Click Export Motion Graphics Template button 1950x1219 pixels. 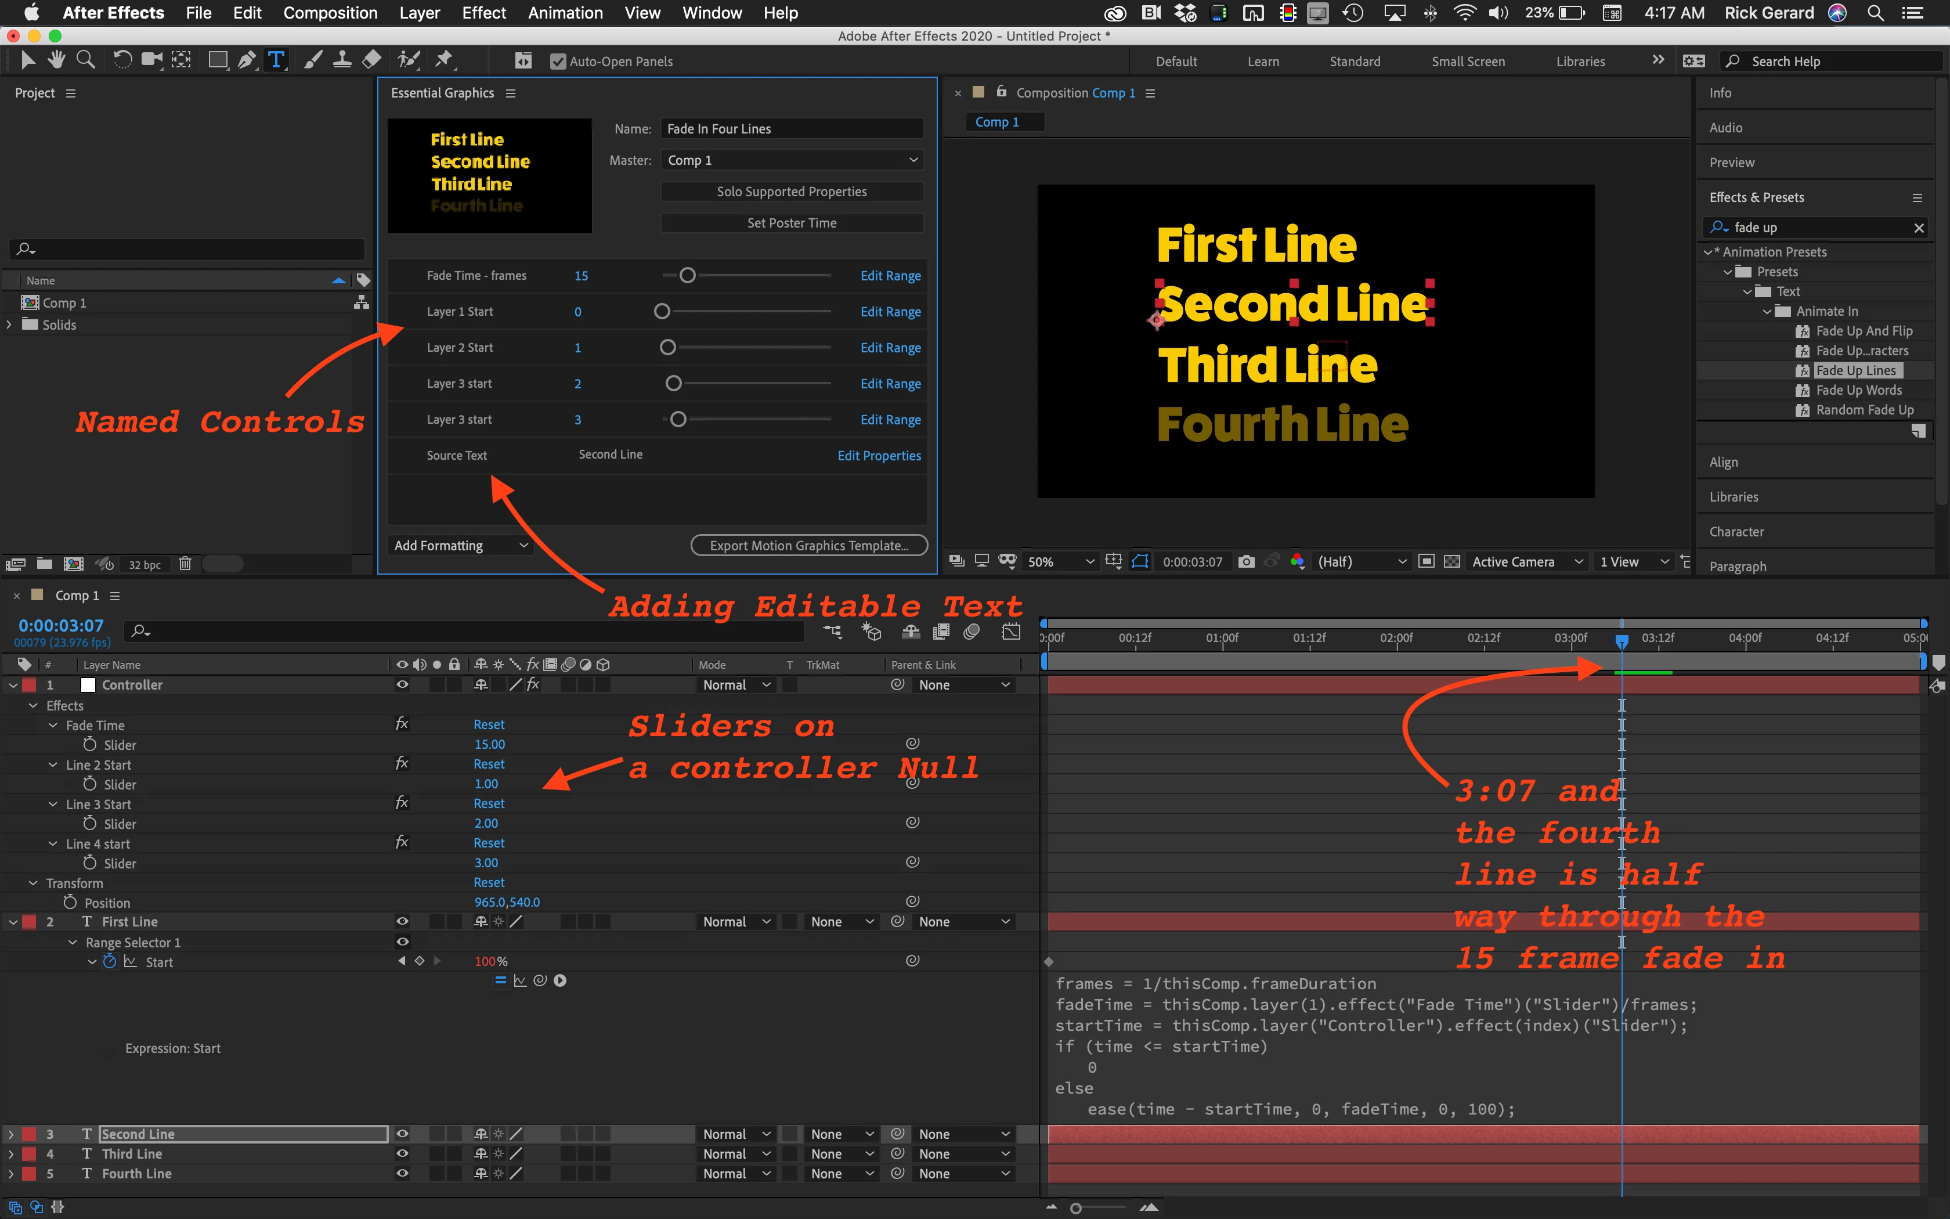tap(809, 546)
